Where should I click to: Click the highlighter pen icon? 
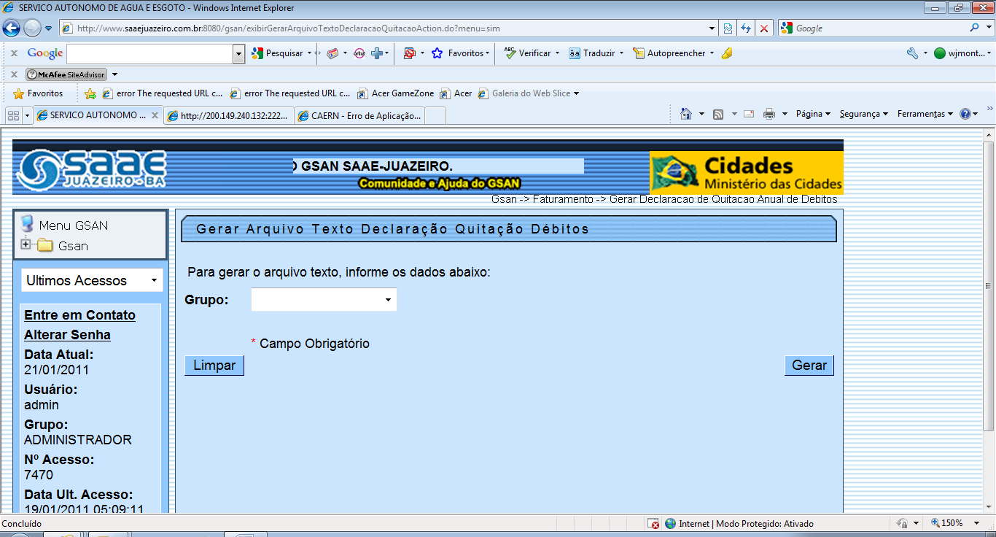click(727, 53)
